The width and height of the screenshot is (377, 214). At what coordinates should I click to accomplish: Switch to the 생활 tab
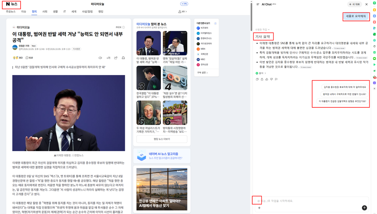[55, 11]
